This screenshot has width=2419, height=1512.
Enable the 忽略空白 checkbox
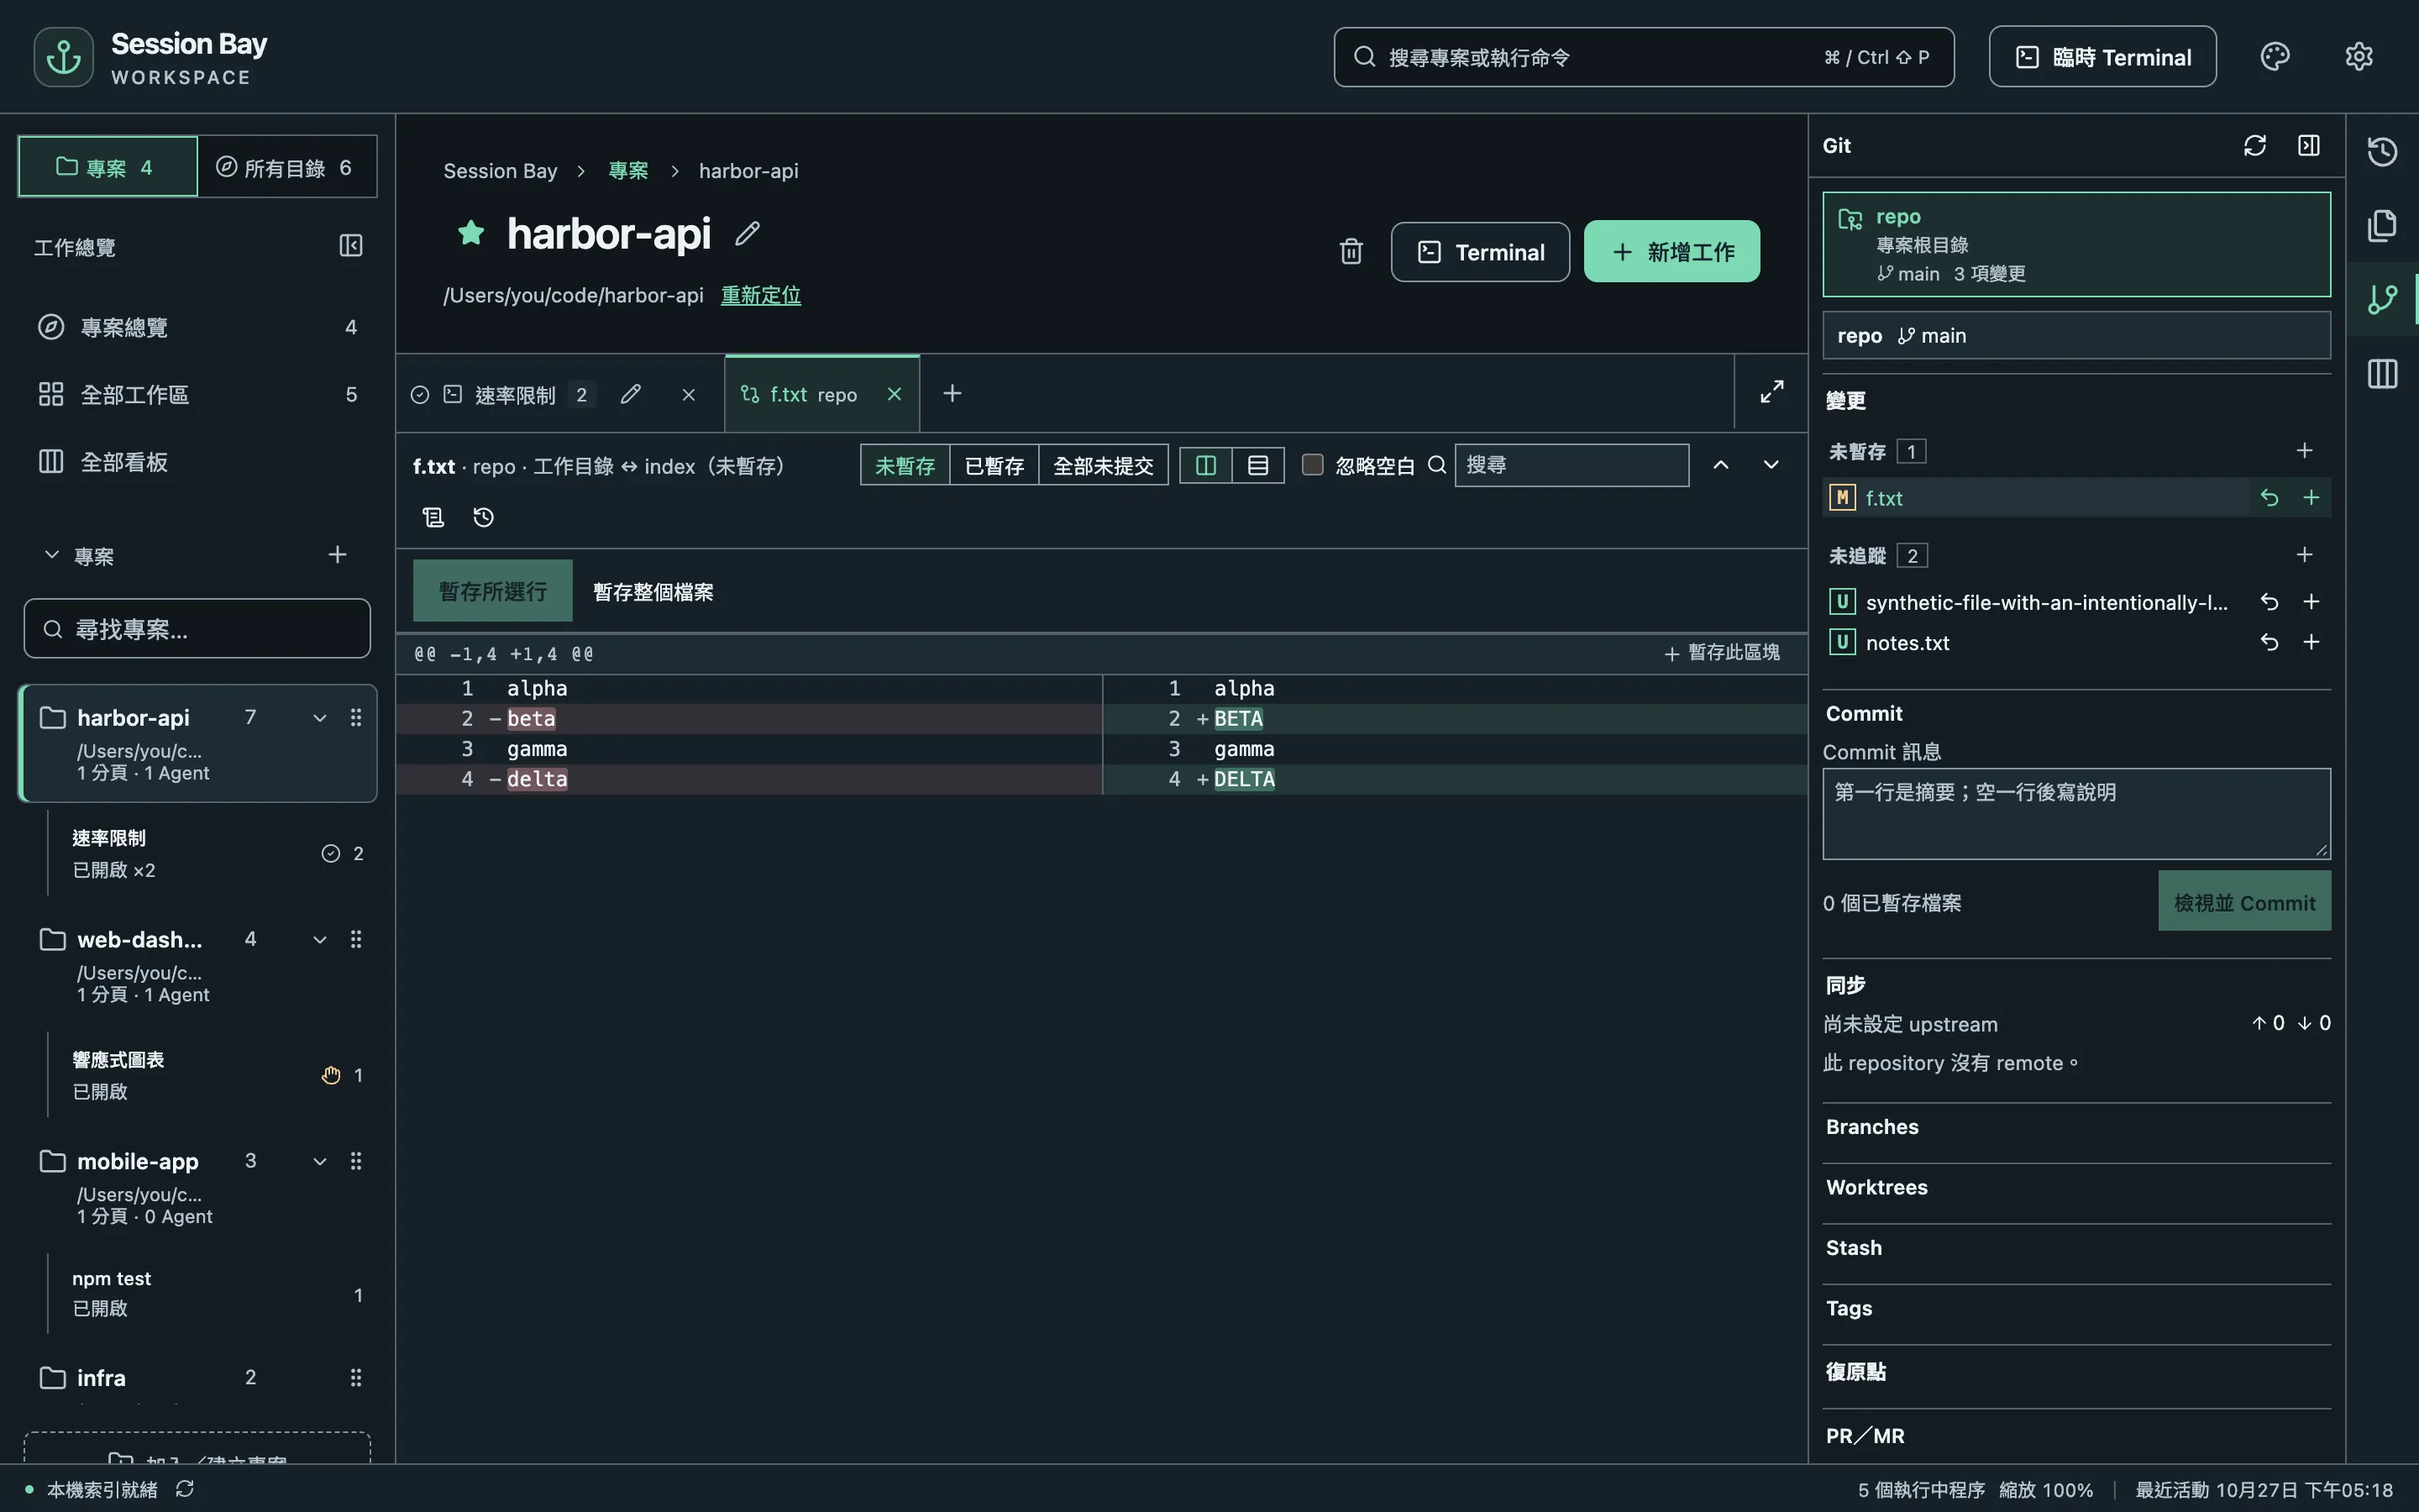1313,464
